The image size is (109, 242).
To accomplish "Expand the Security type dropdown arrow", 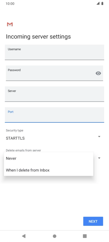I will coord(99,137).
